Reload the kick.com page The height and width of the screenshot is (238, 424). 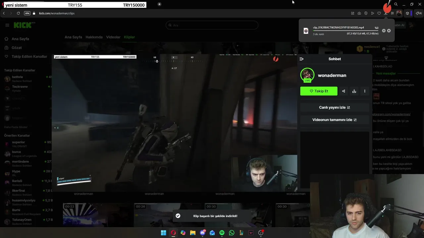pos(18,13)
